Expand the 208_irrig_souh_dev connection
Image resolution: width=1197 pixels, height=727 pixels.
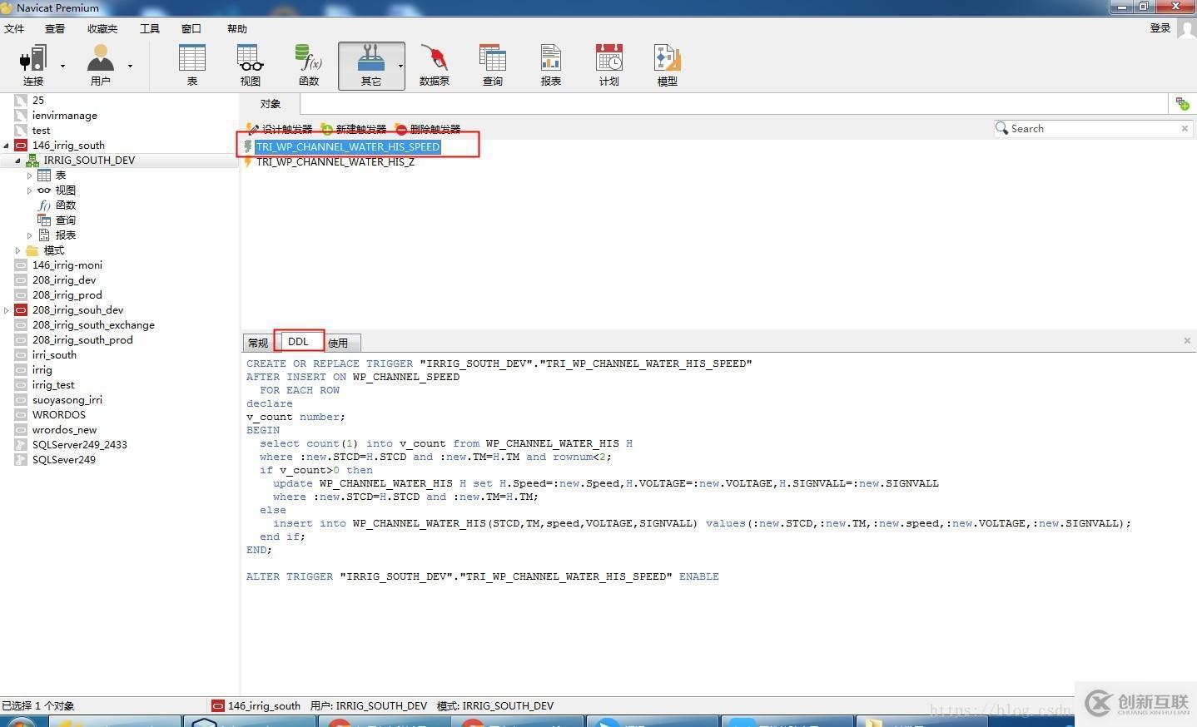pyautogui.click(x=7, y=310)
